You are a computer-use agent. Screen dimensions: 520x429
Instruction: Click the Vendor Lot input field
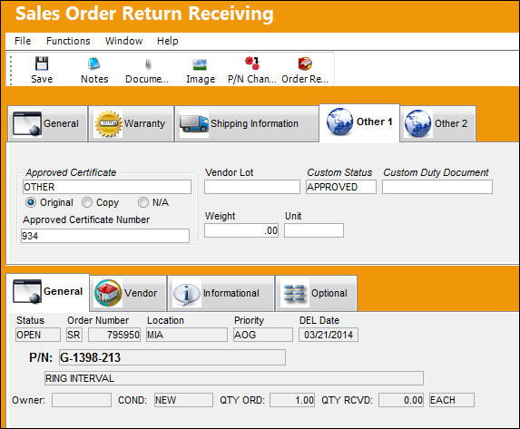tap(252, 187)
